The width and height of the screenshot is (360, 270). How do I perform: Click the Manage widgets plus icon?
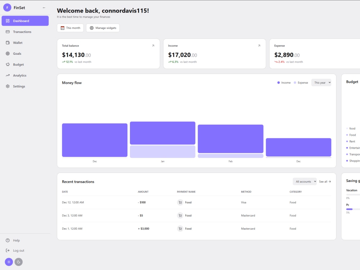tap(91, 28)
